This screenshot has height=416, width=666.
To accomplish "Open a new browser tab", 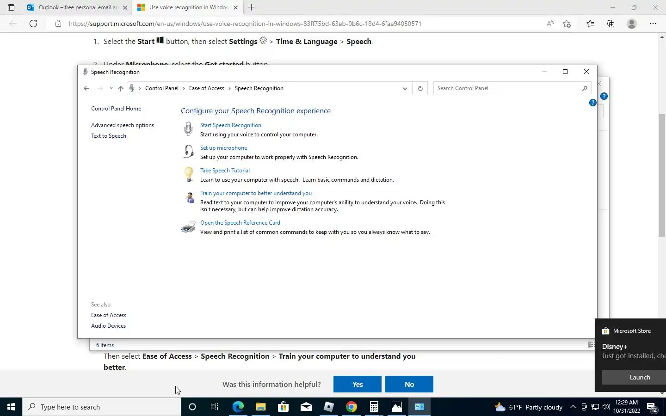I will (251, 7).
